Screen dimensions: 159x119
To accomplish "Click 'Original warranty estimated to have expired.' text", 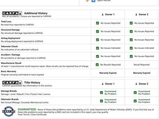I will pyautogui.click(x=22, y=75).
